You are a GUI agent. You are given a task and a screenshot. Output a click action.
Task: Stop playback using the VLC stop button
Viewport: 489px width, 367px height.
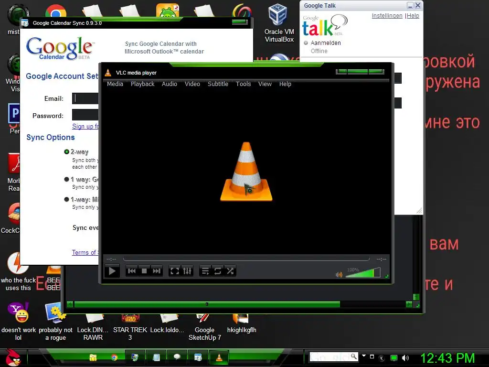click(x=144, y=271)
